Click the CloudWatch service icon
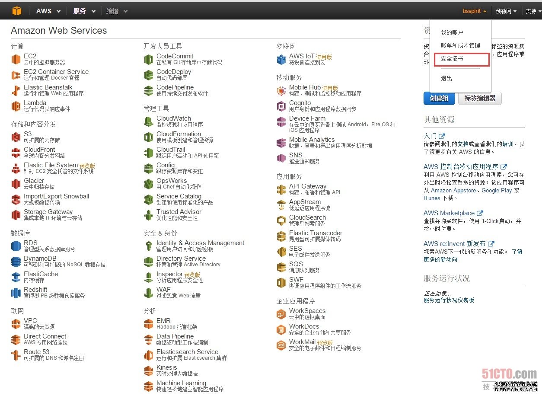 point(149,121)
